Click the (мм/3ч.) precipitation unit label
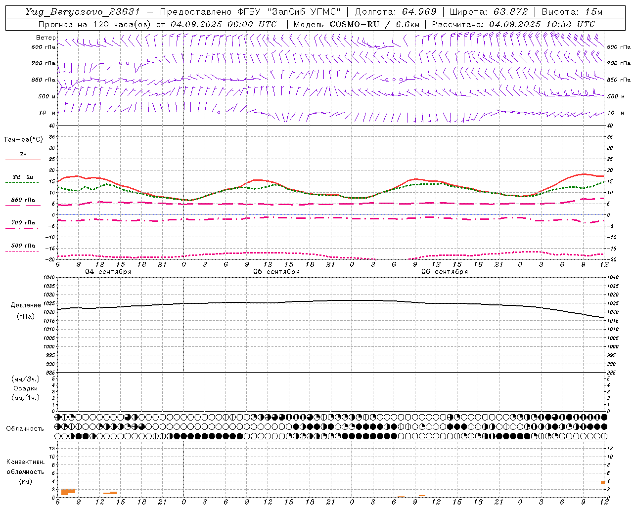 [x=26, y=379]
